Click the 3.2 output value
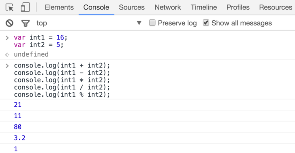This screenshot has width=295, height=153. point(19,138)
